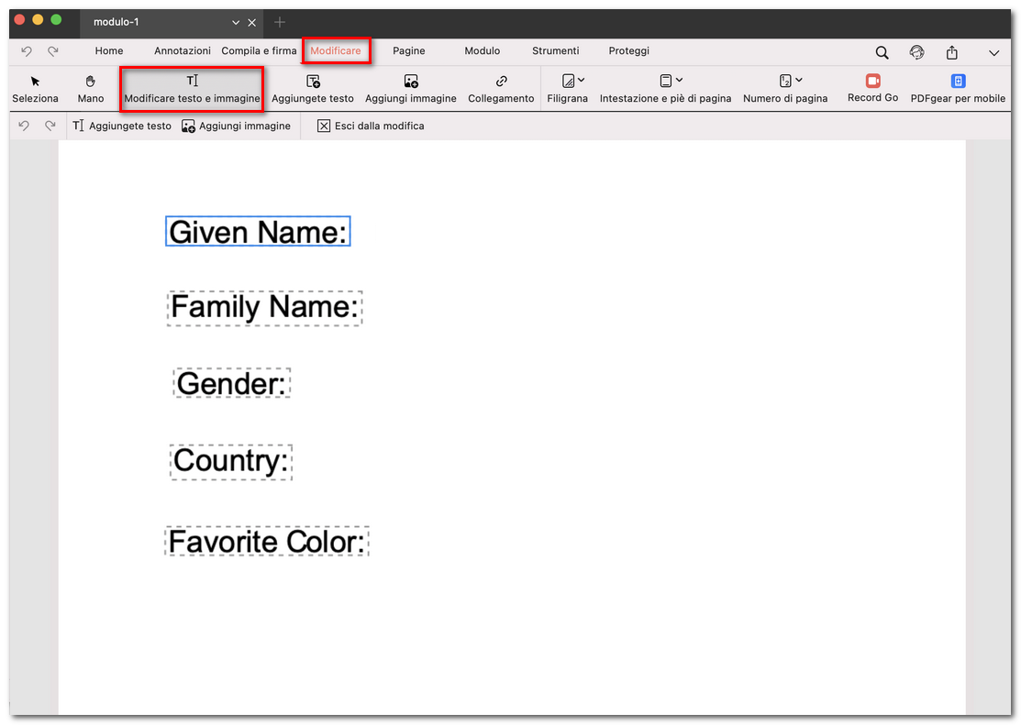
Task: Switch to the Annotazioni tab
Action: (183, 51)
